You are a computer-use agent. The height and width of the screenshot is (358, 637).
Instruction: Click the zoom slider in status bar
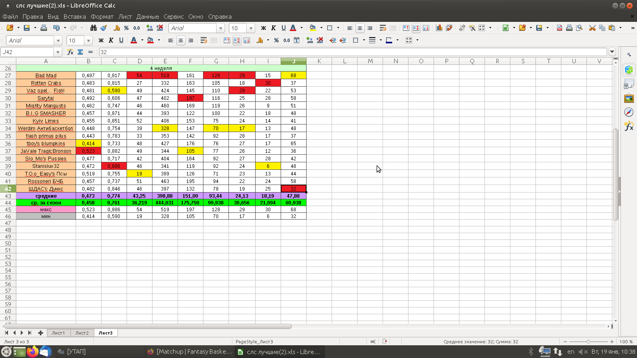[x=588, y=342]
